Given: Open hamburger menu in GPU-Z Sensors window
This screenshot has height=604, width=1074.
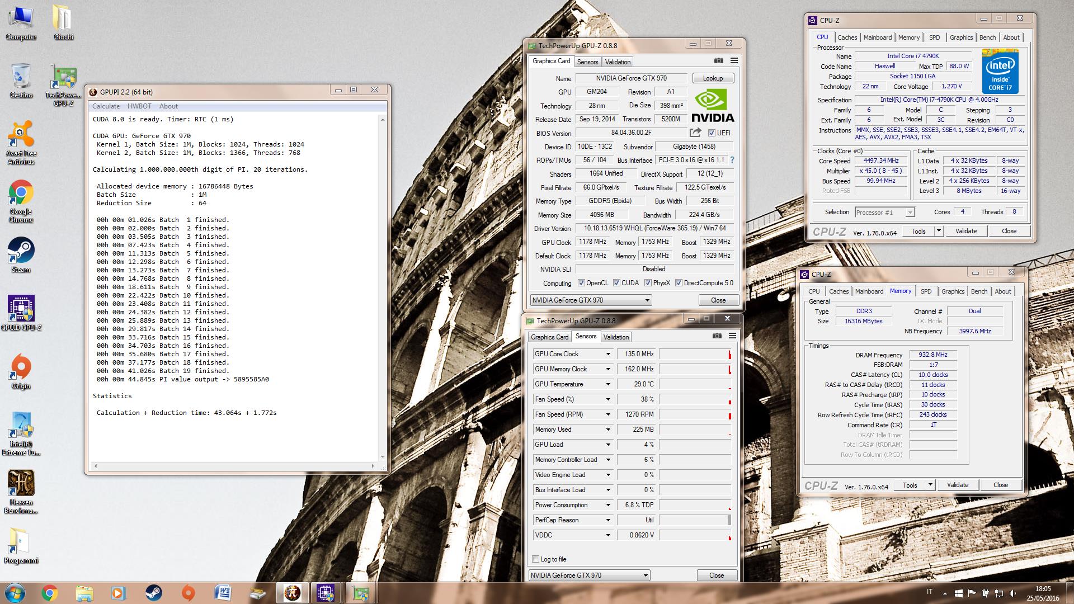Looking at the screenshot, I should (x=732, y=336).
